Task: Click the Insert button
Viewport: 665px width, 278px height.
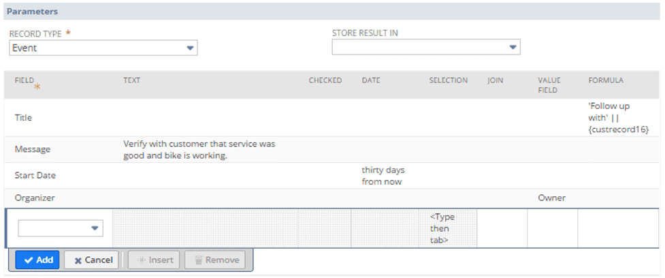Action: pos(154,260)
